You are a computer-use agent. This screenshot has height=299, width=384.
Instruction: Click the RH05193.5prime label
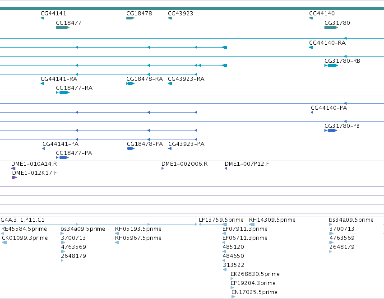(x=138, y=229)
